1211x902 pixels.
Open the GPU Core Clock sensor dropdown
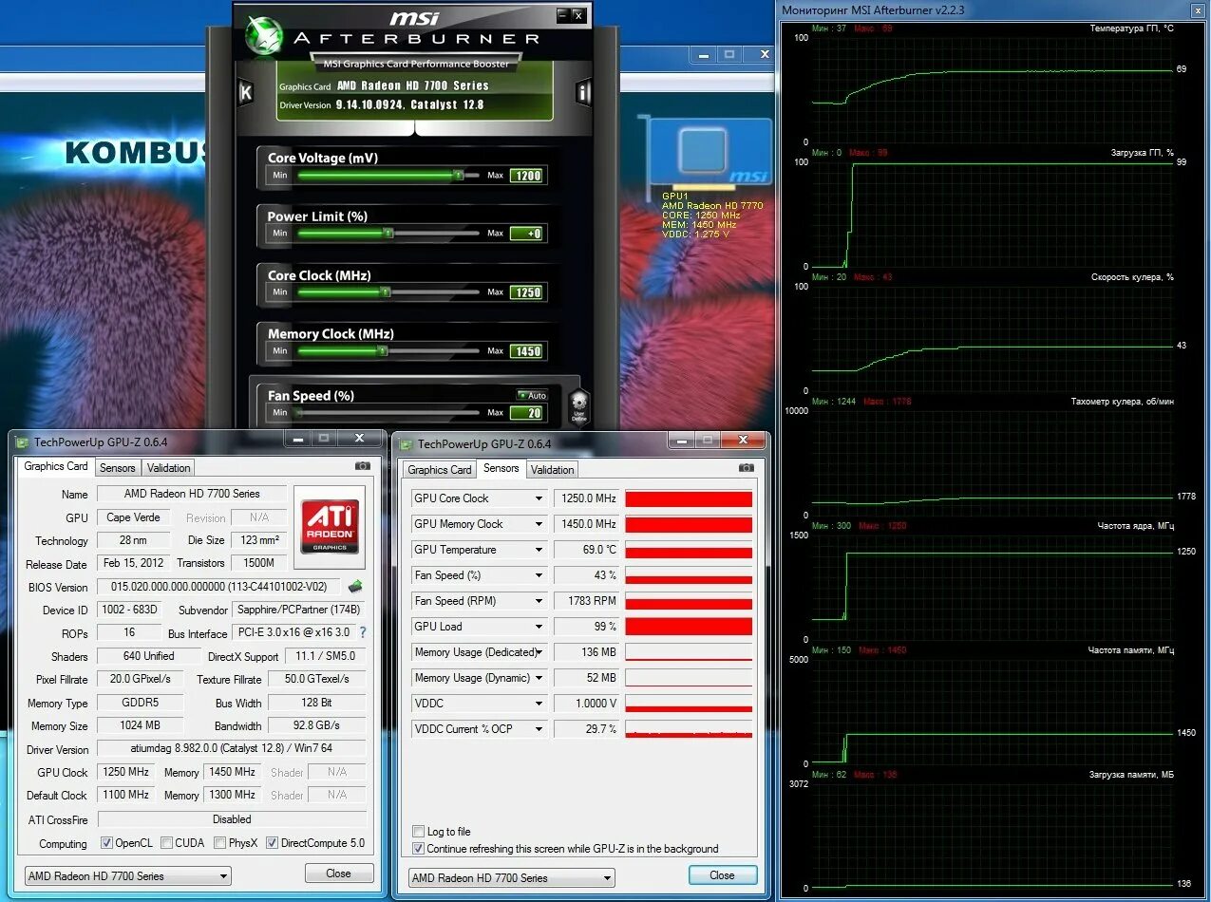[539, 498]
